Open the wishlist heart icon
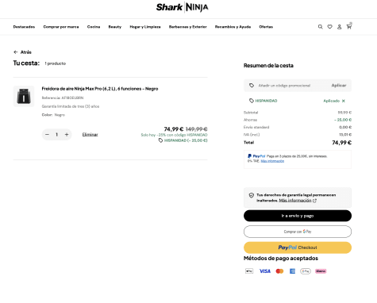377x303 pixels. [x=329, y=27]
